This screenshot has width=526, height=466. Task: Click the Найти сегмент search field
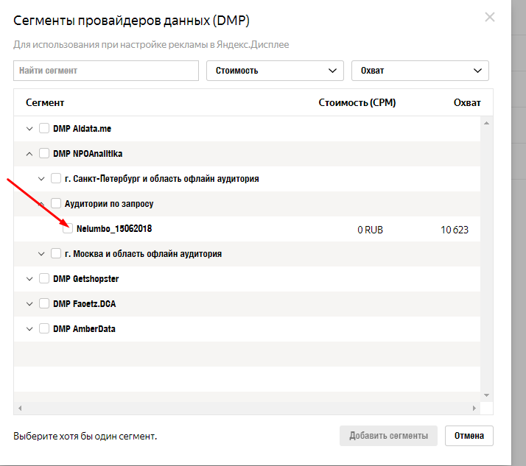[106, 71]
